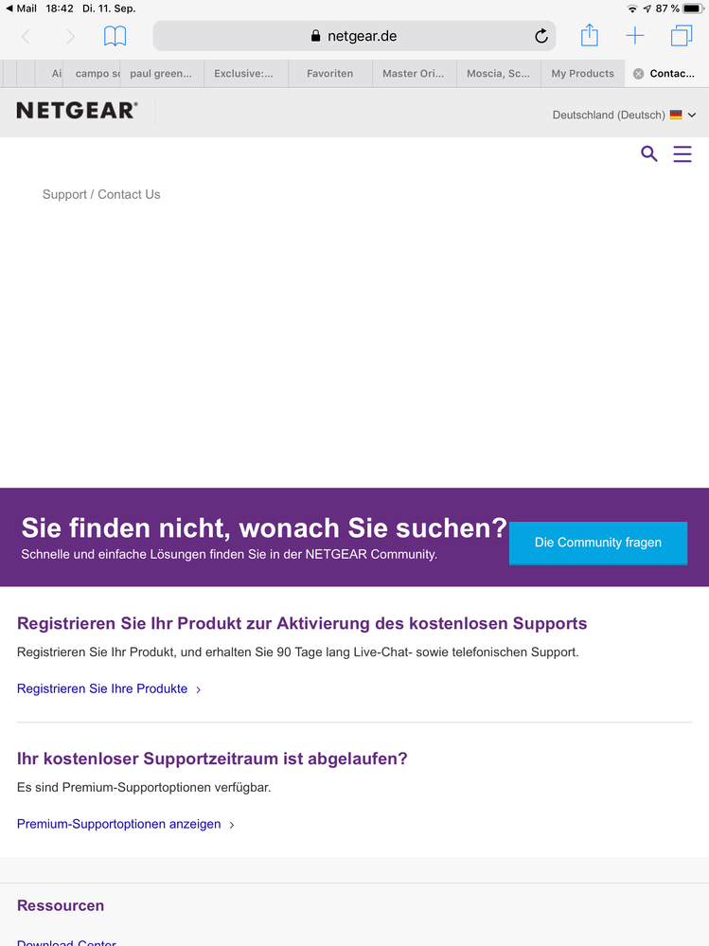Screen dimensions: 709x946
Task: Show all tabs overview icon
Action: coord(682,36)
